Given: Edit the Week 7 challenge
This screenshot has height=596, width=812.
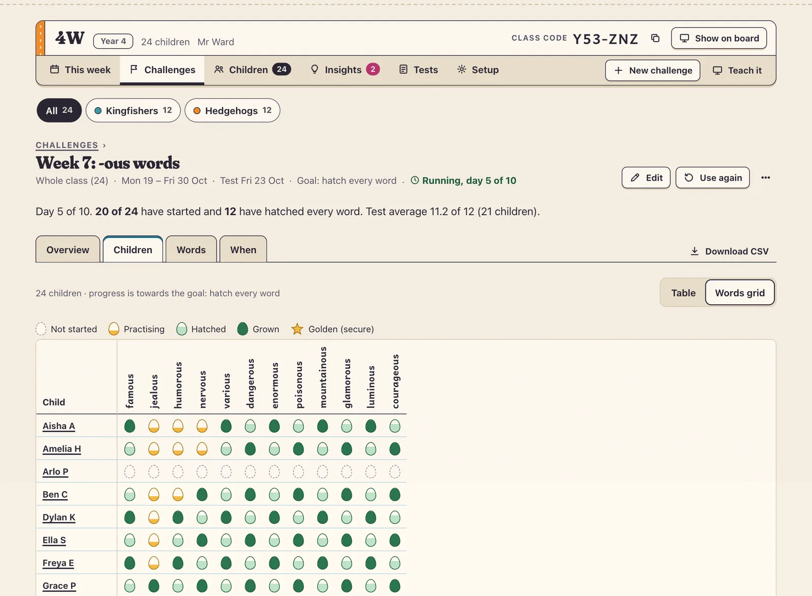Looking at the screenshot, I should (x=646, y=178).
